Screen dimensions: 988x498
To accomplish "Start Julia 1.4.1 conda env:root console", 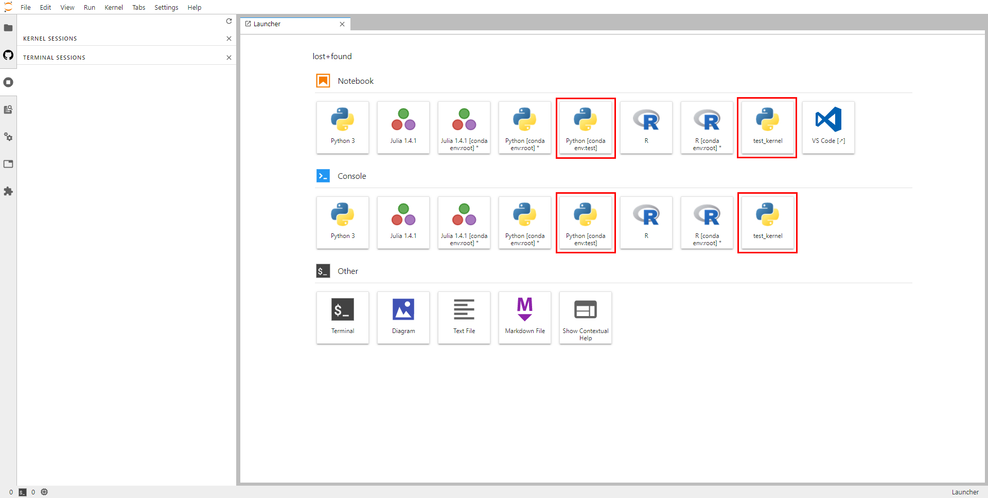I will (x=464, y=223).
